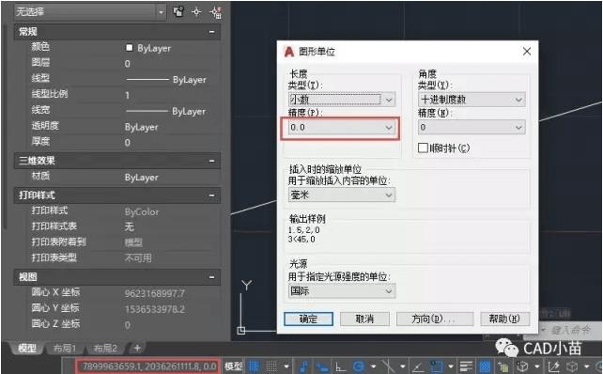Click the white ByLayer color swatch

point(130,47)
